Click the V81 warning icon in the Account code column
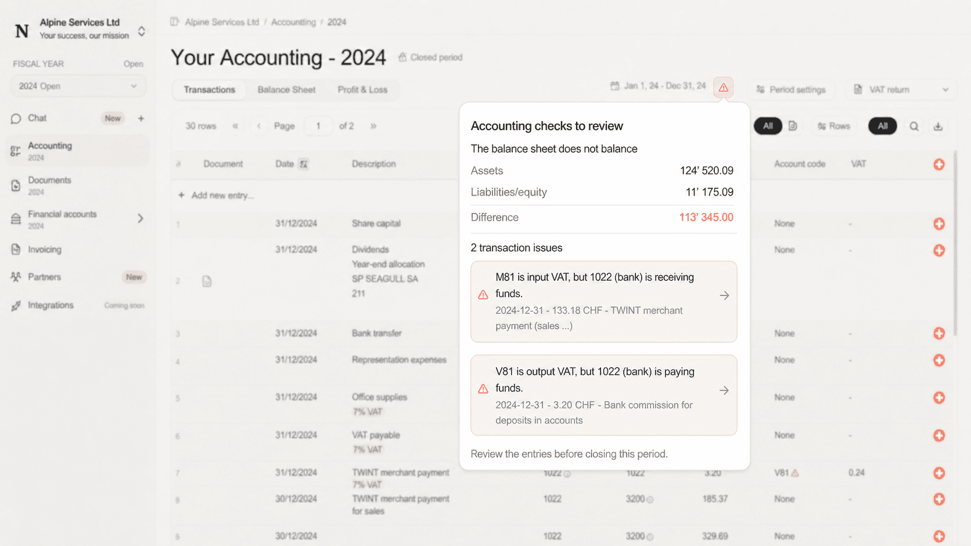The width and height of the screenshot is (971, 546). click(795, 473)
